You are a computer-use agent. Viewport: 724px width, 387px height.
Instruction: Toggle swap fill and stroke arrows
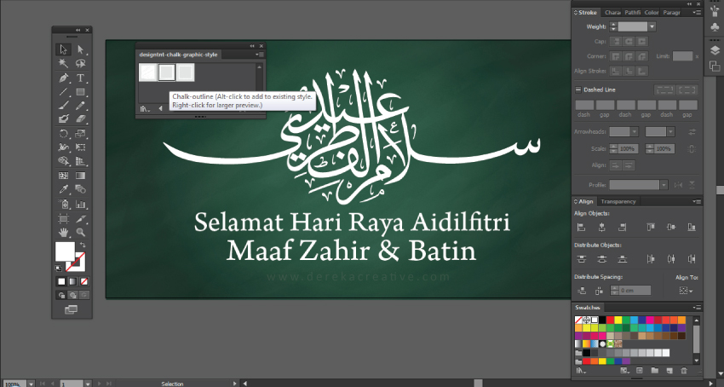83,245
